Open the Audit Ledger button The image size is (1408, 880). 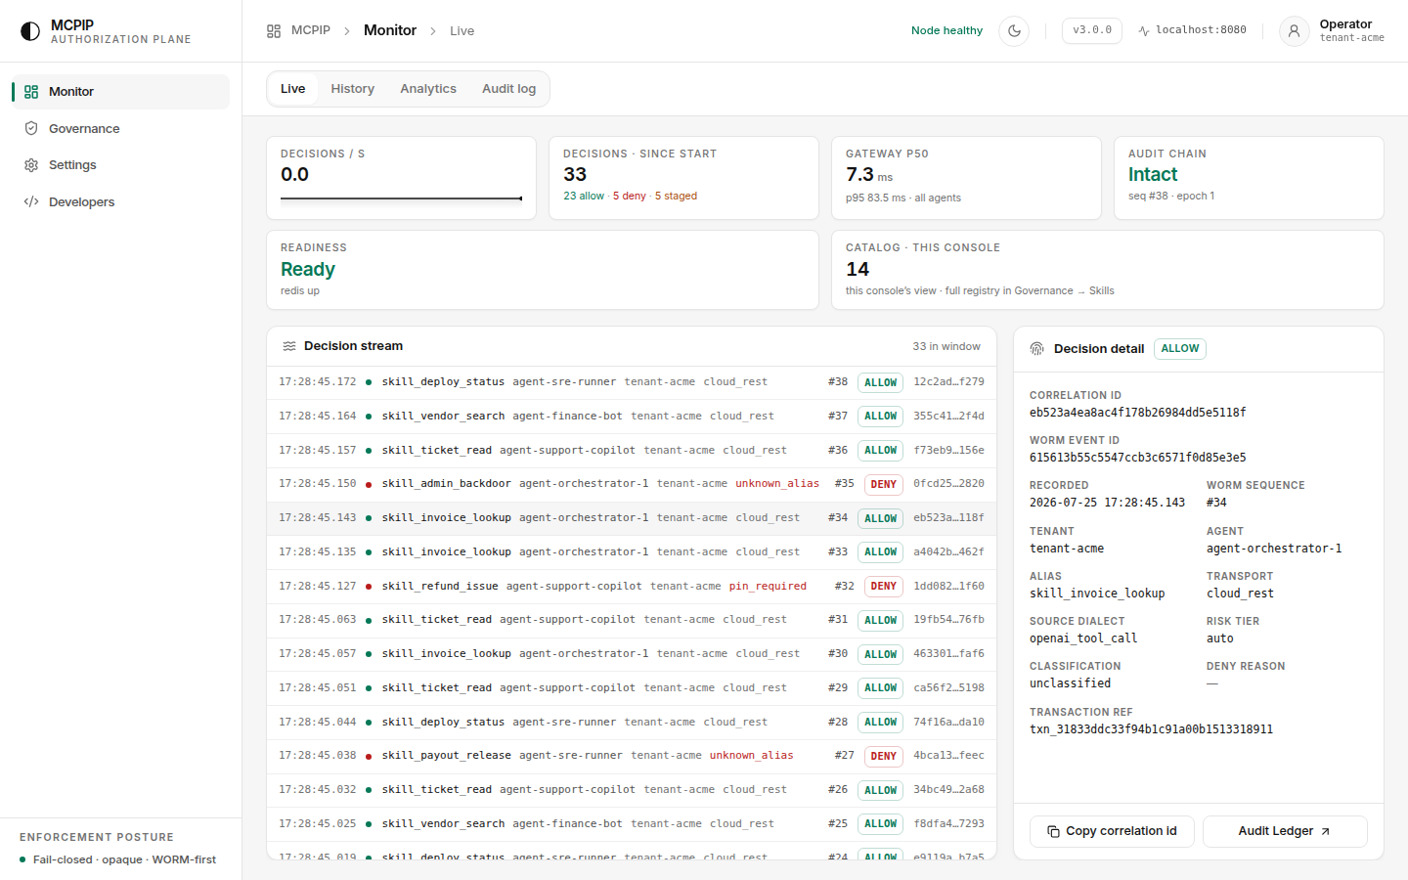1285,831
